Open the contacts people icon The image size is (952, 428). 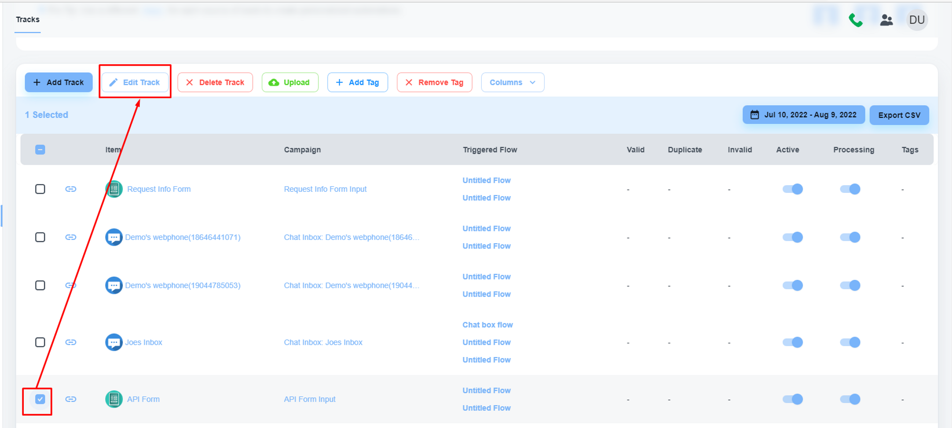pos(886,20)
